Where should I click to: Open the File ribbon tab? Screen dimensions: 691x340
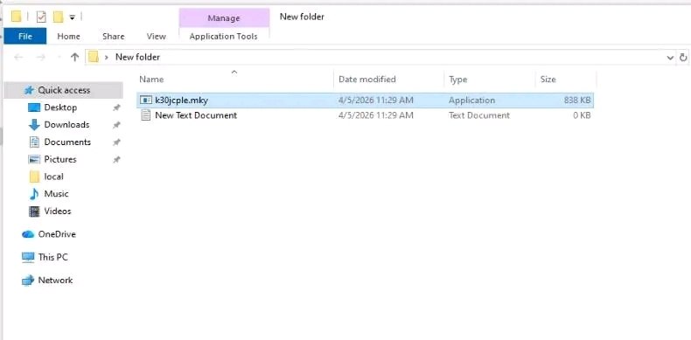(x=25, y=36)
